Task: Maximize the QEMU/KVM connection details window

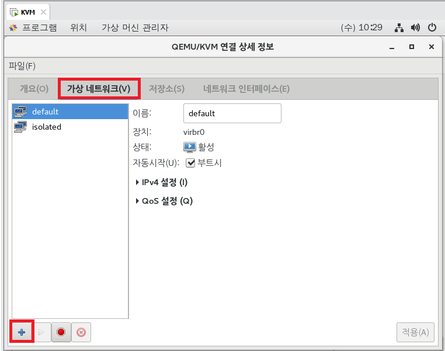Action: click(412, 47)
